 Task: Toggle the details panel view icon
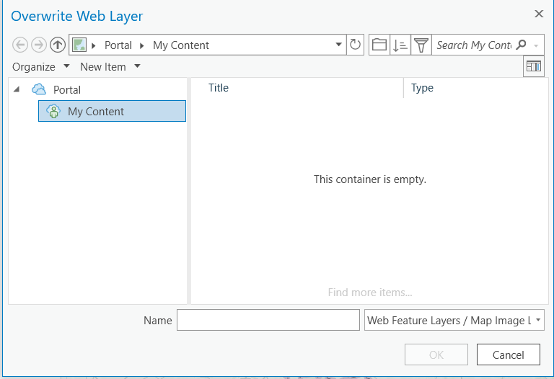pos(534,66)
